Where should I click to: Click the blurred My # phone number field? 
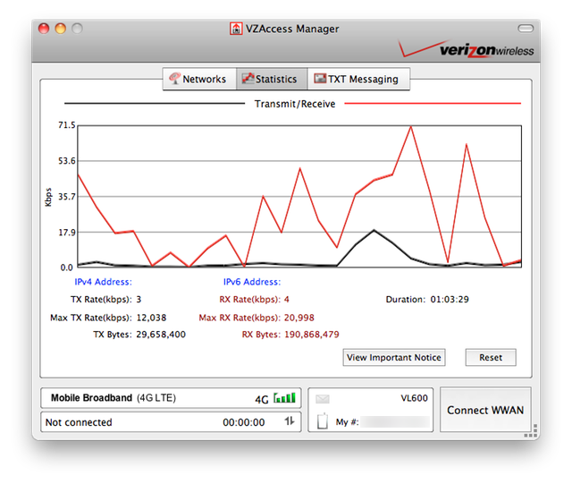[x=395, y=422]
